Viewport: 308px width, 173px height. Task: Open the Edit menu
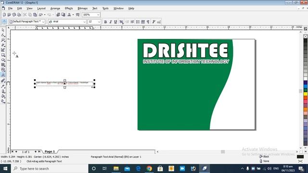click(x=19, y=9)
